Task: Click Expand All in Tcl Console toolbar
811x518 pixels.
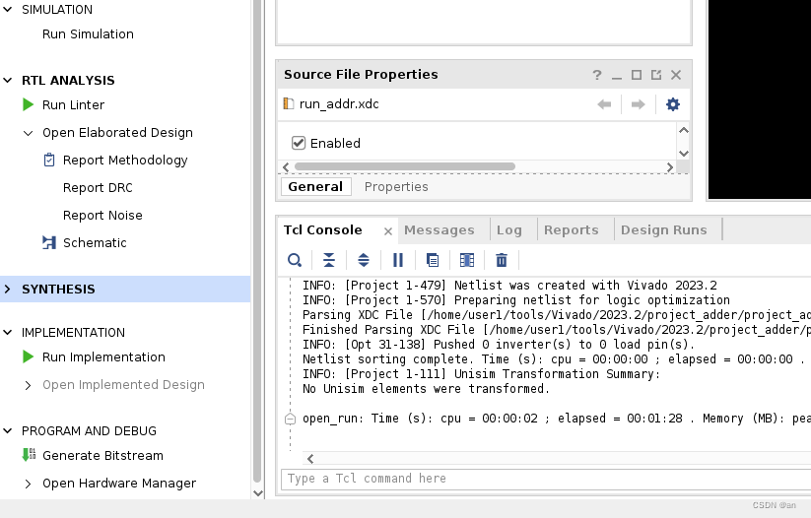Action: [x=364, y=260]
